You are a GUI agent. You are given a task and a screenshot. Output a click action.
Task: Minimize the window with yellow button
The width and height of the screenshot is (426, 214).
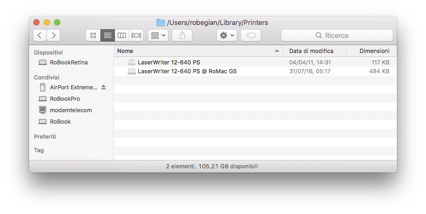tap(47, 22)
